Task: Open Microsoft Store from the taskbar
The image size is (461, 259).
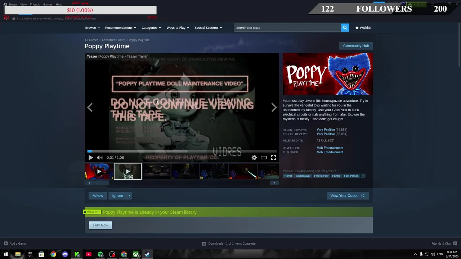Action: pos(41,254)
